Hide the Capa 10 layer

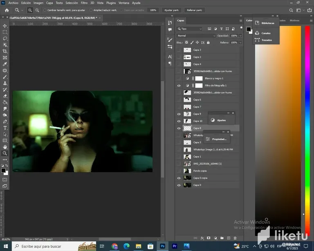179,121
